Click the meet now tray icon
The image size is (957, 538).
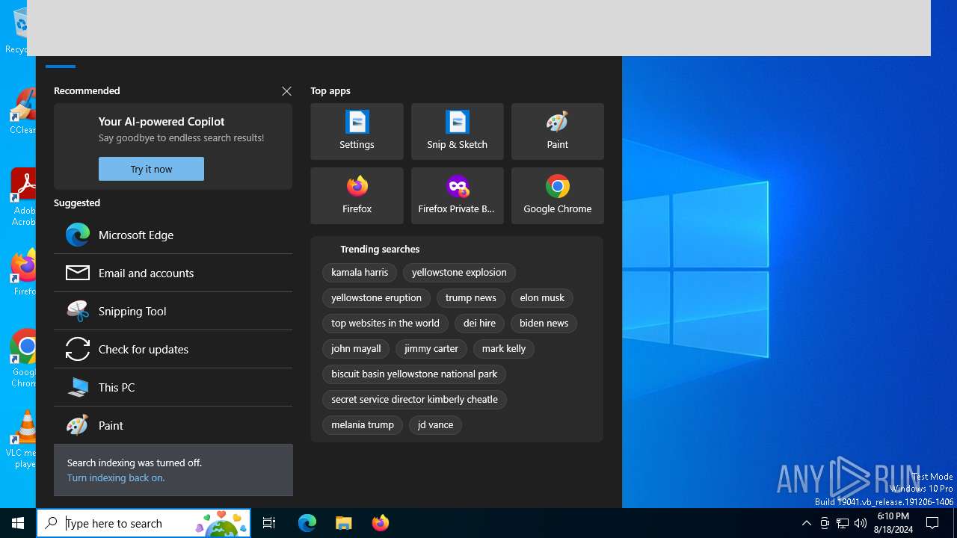pyautogui.click(x=825, y=523)
